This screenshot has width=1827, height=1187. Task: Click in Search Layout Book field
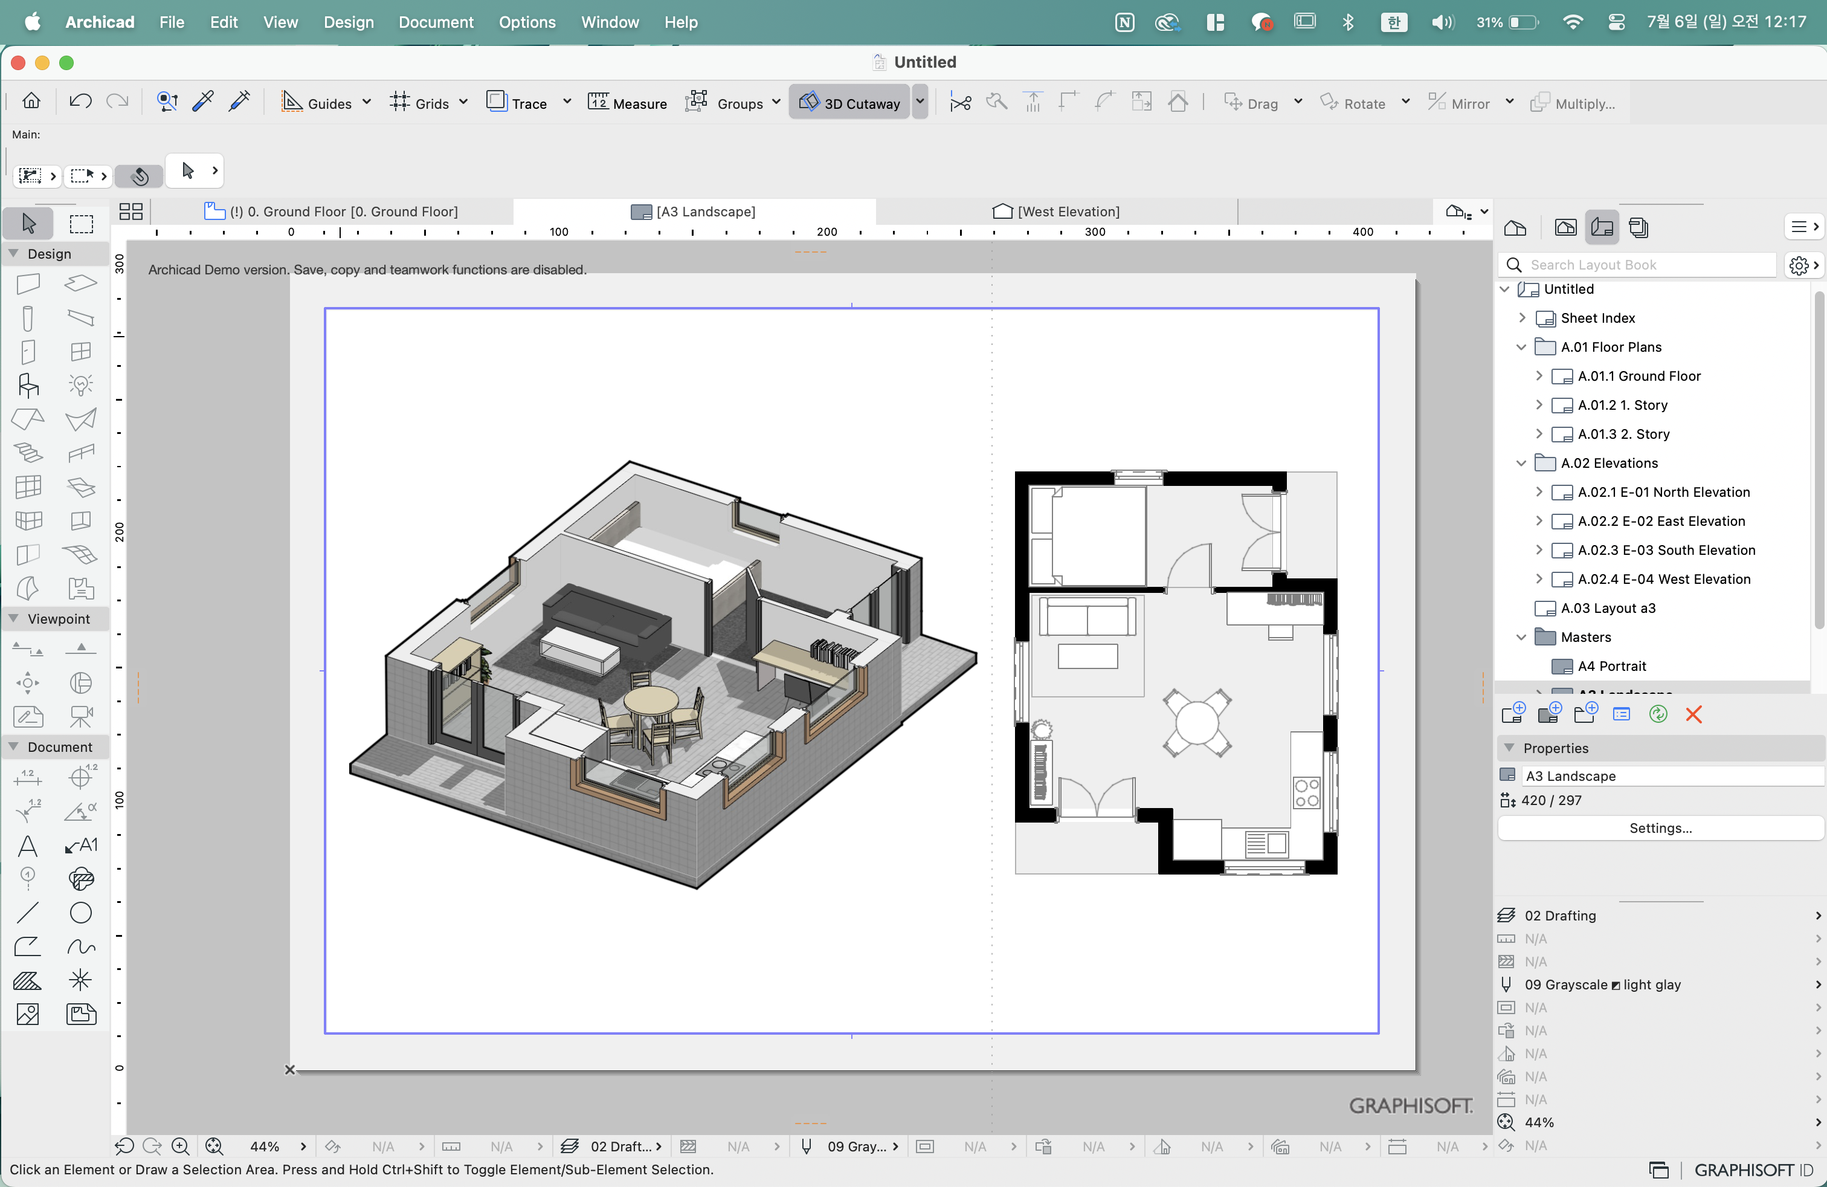1638,265
